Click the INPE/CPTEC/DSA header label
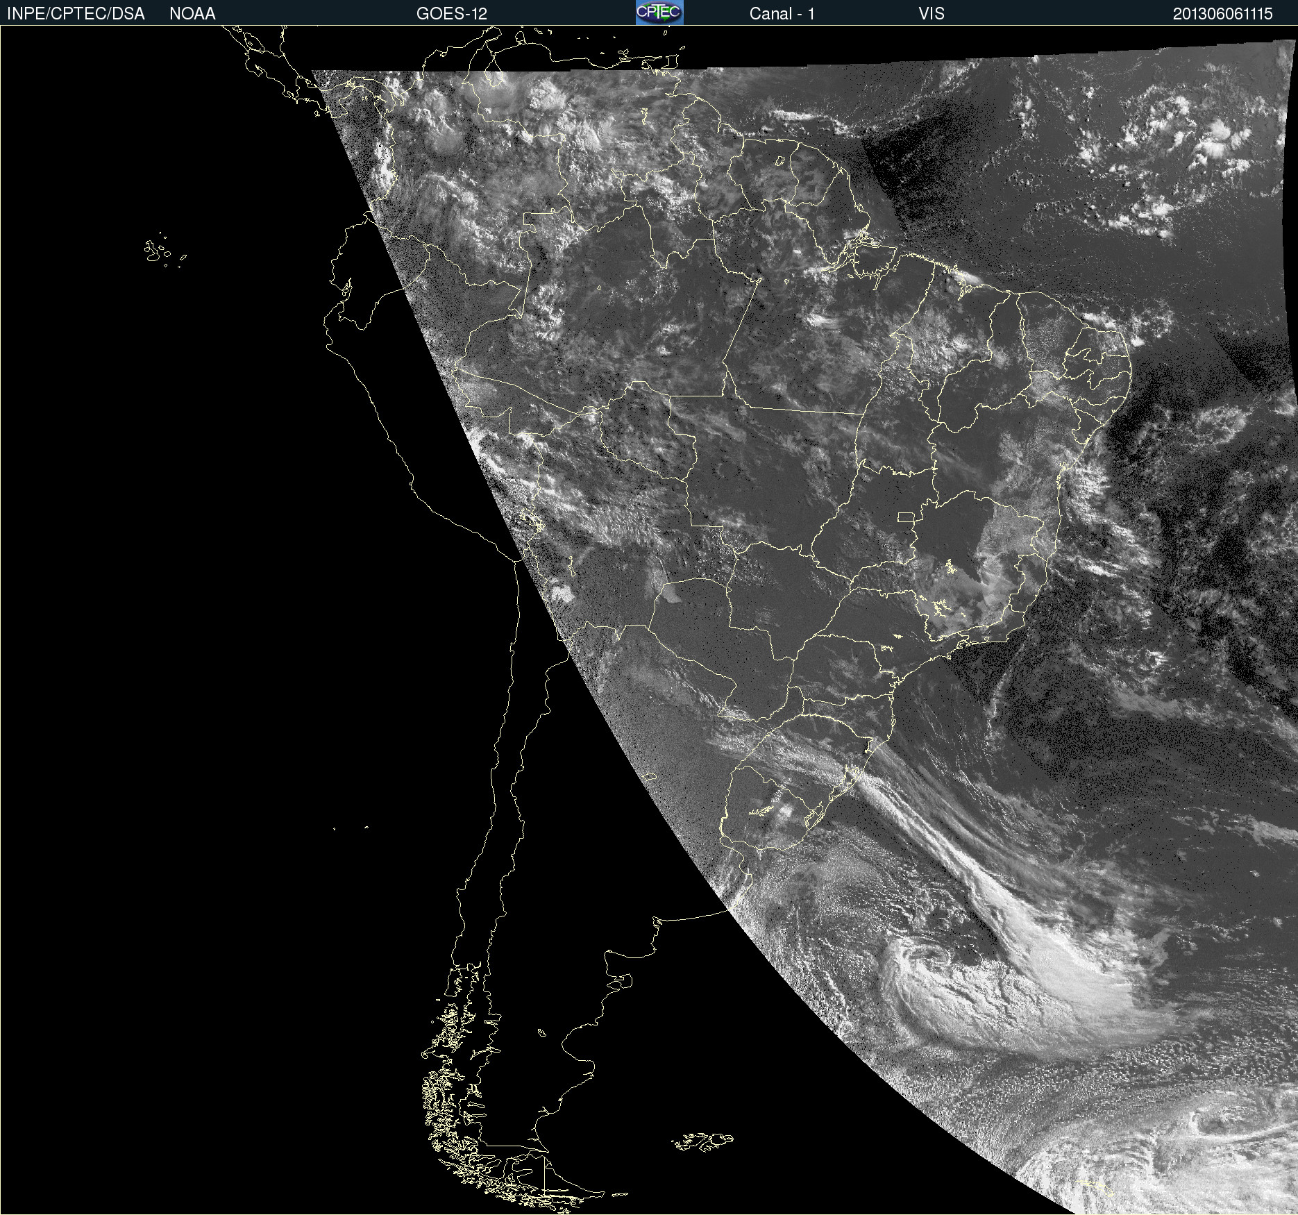 (76, 14)
